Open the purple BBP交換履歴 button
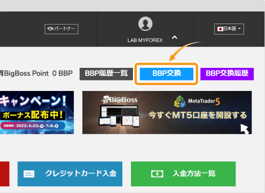Image resolution: width=265 pixels, height=193 pixels. click(x=227, y=74)
